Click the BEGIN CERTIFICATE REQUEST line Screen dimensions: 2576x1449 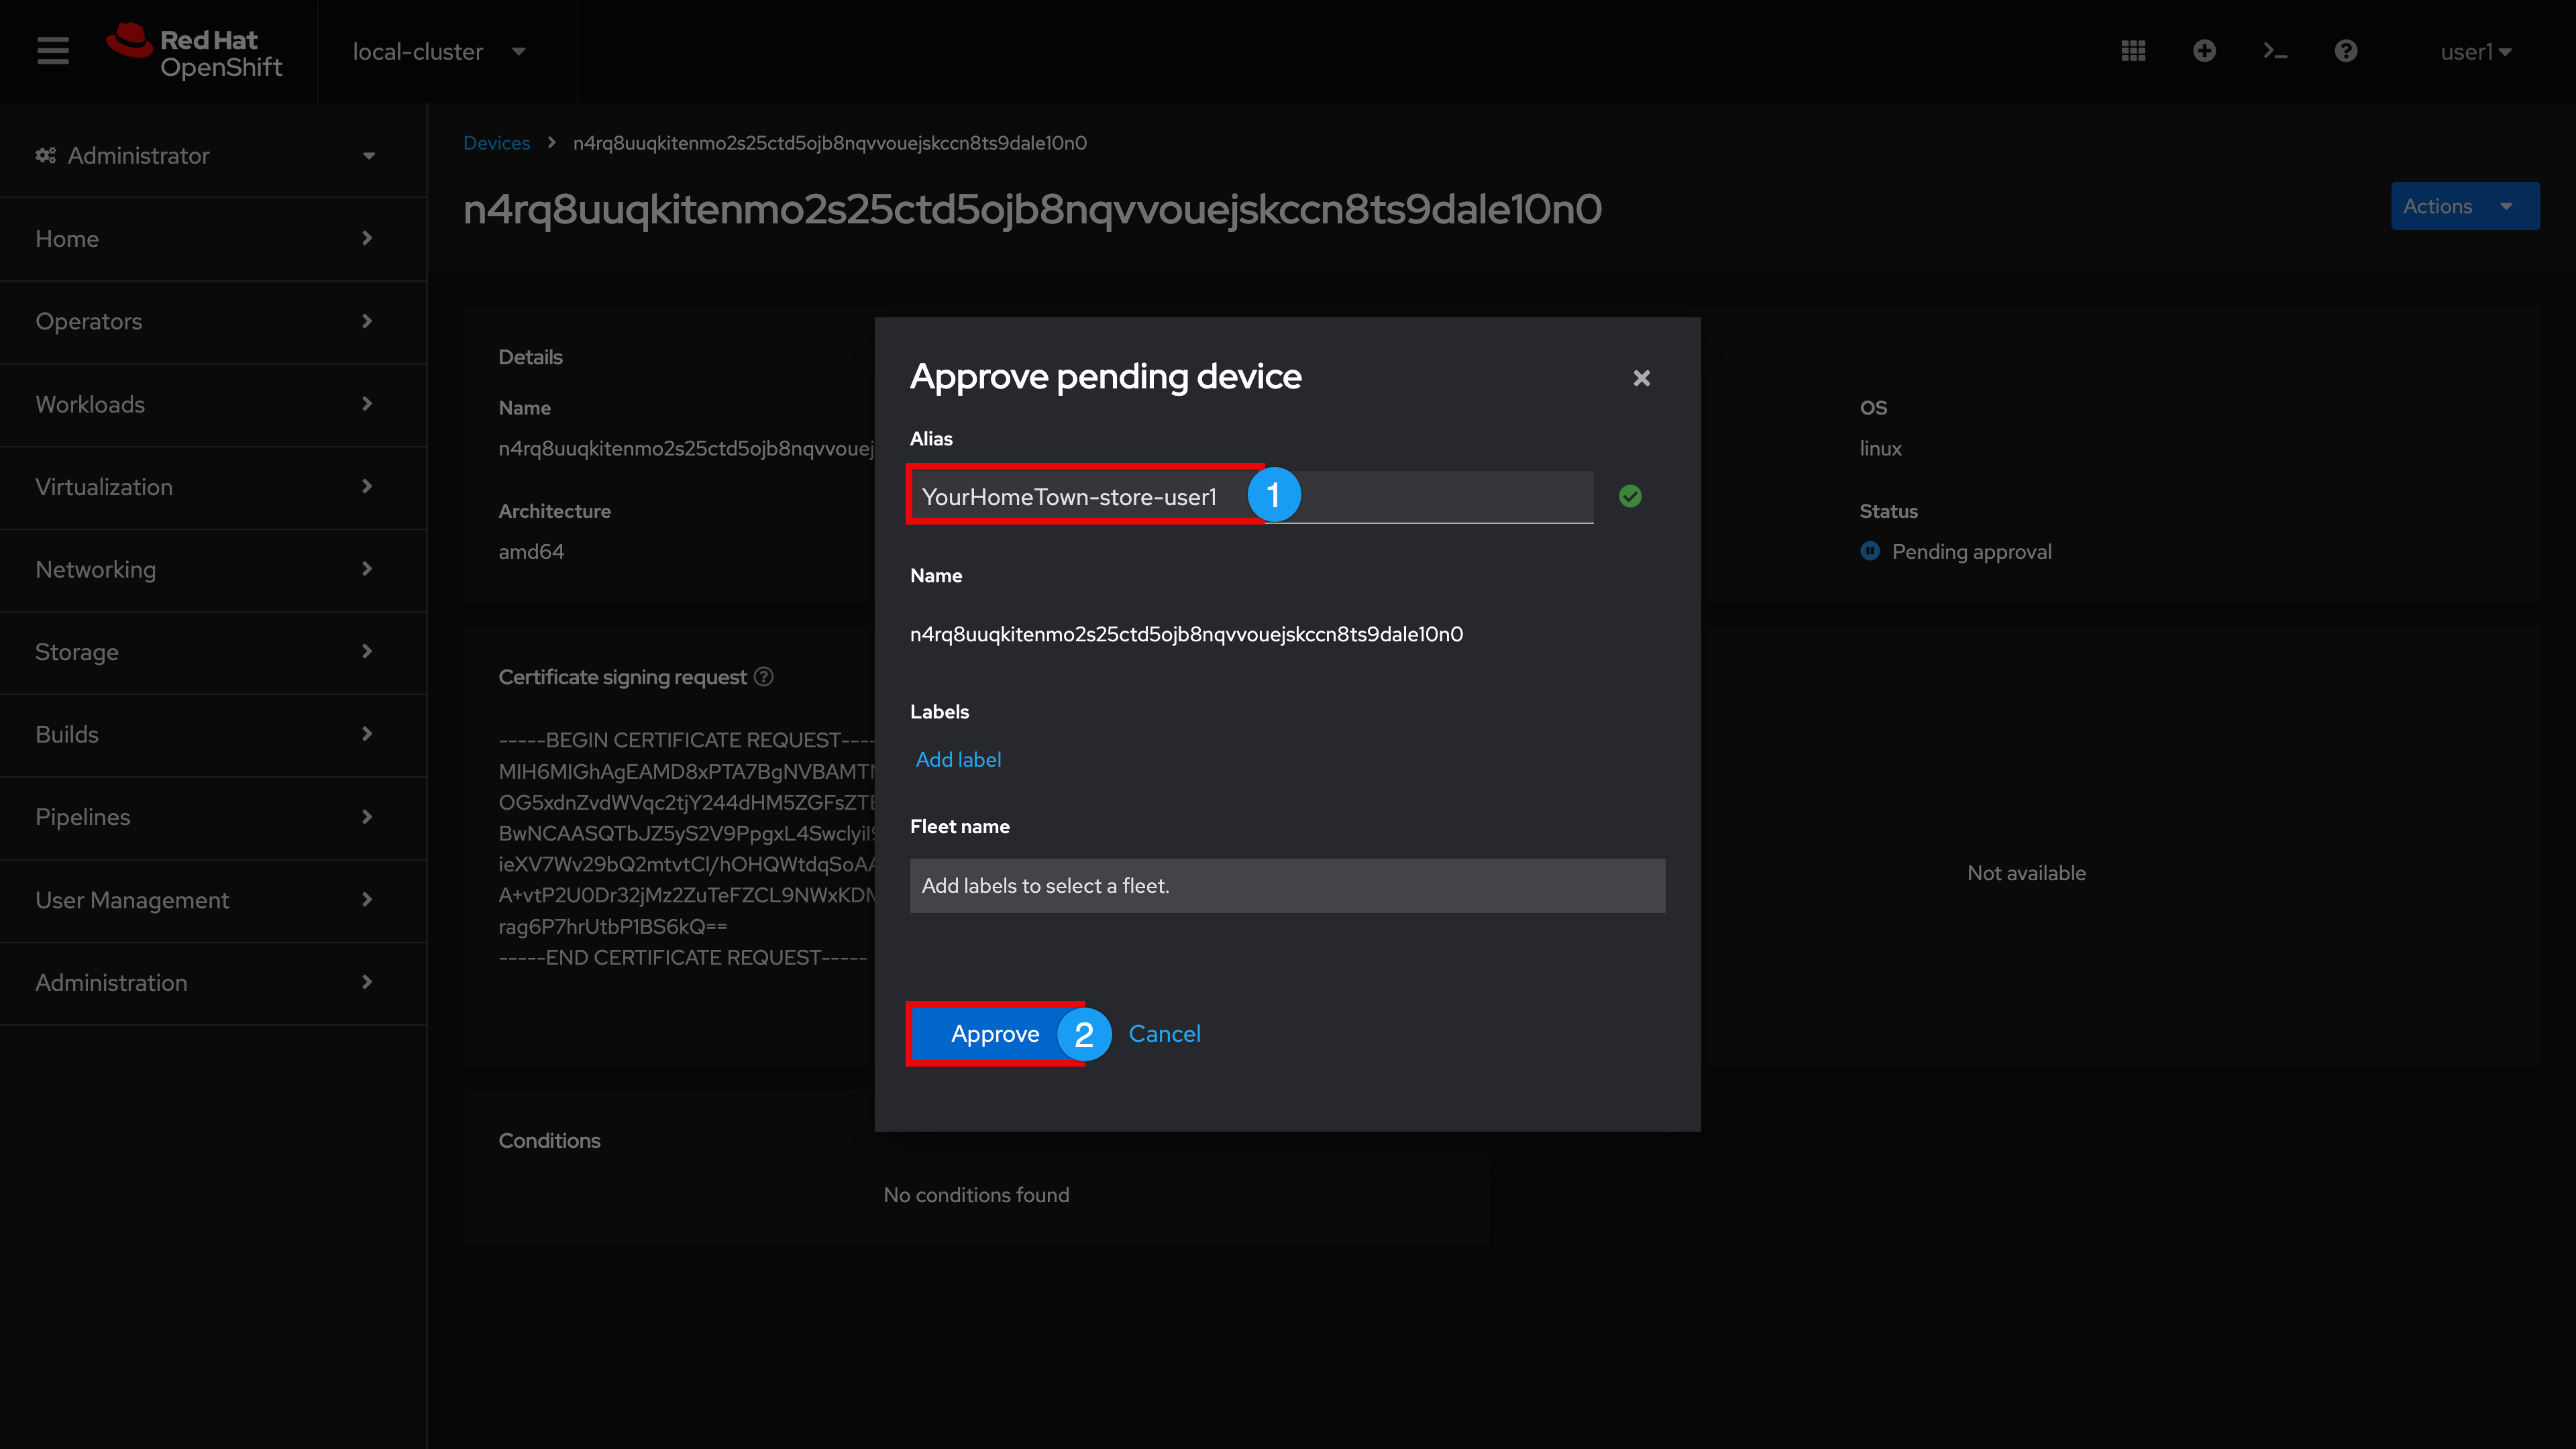click(686, 740)
